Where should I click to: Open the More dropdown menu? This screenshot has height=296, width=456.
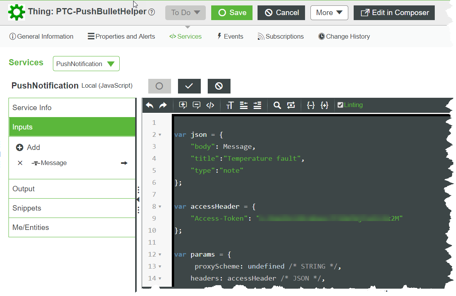point(329,13)
